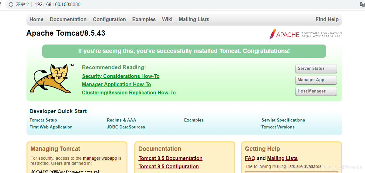
Task: Open the FAQ link under Getting Help
Action: point(250,158)
